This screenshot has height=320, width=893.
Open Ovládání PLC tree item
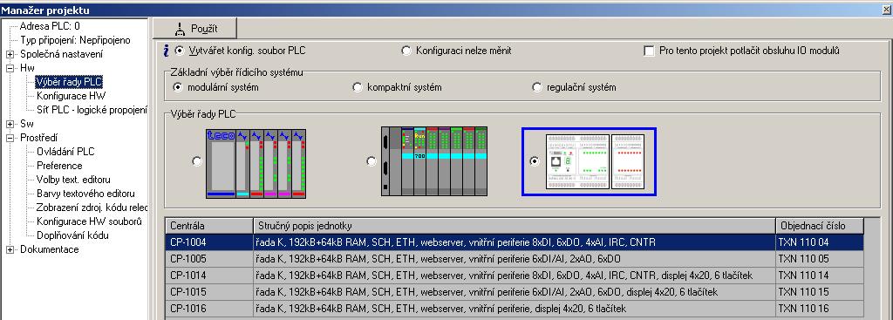[65, 152]
